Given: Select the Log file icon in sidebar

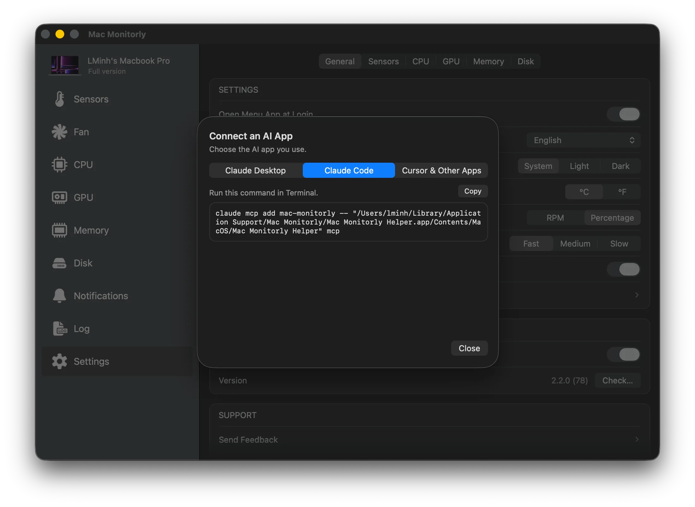Looking at the screenshot, I should [60, 329].
